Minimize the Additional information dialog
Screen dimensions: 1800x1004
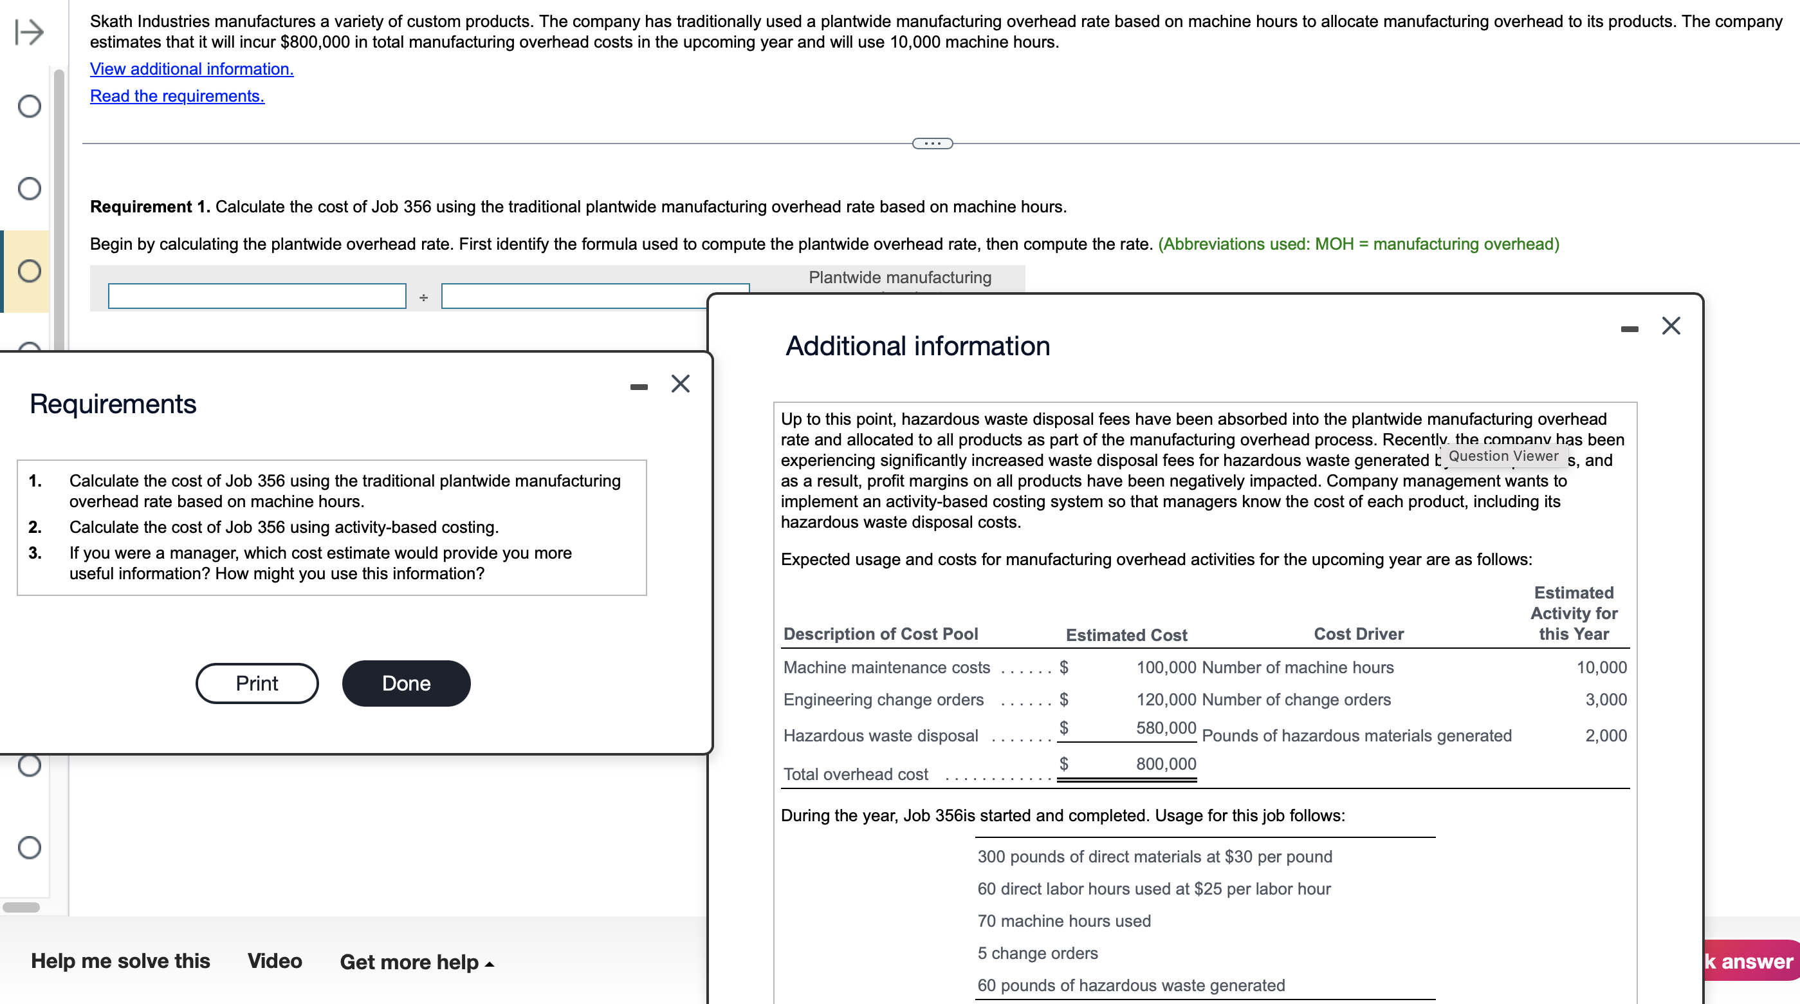coord(1629,329)
